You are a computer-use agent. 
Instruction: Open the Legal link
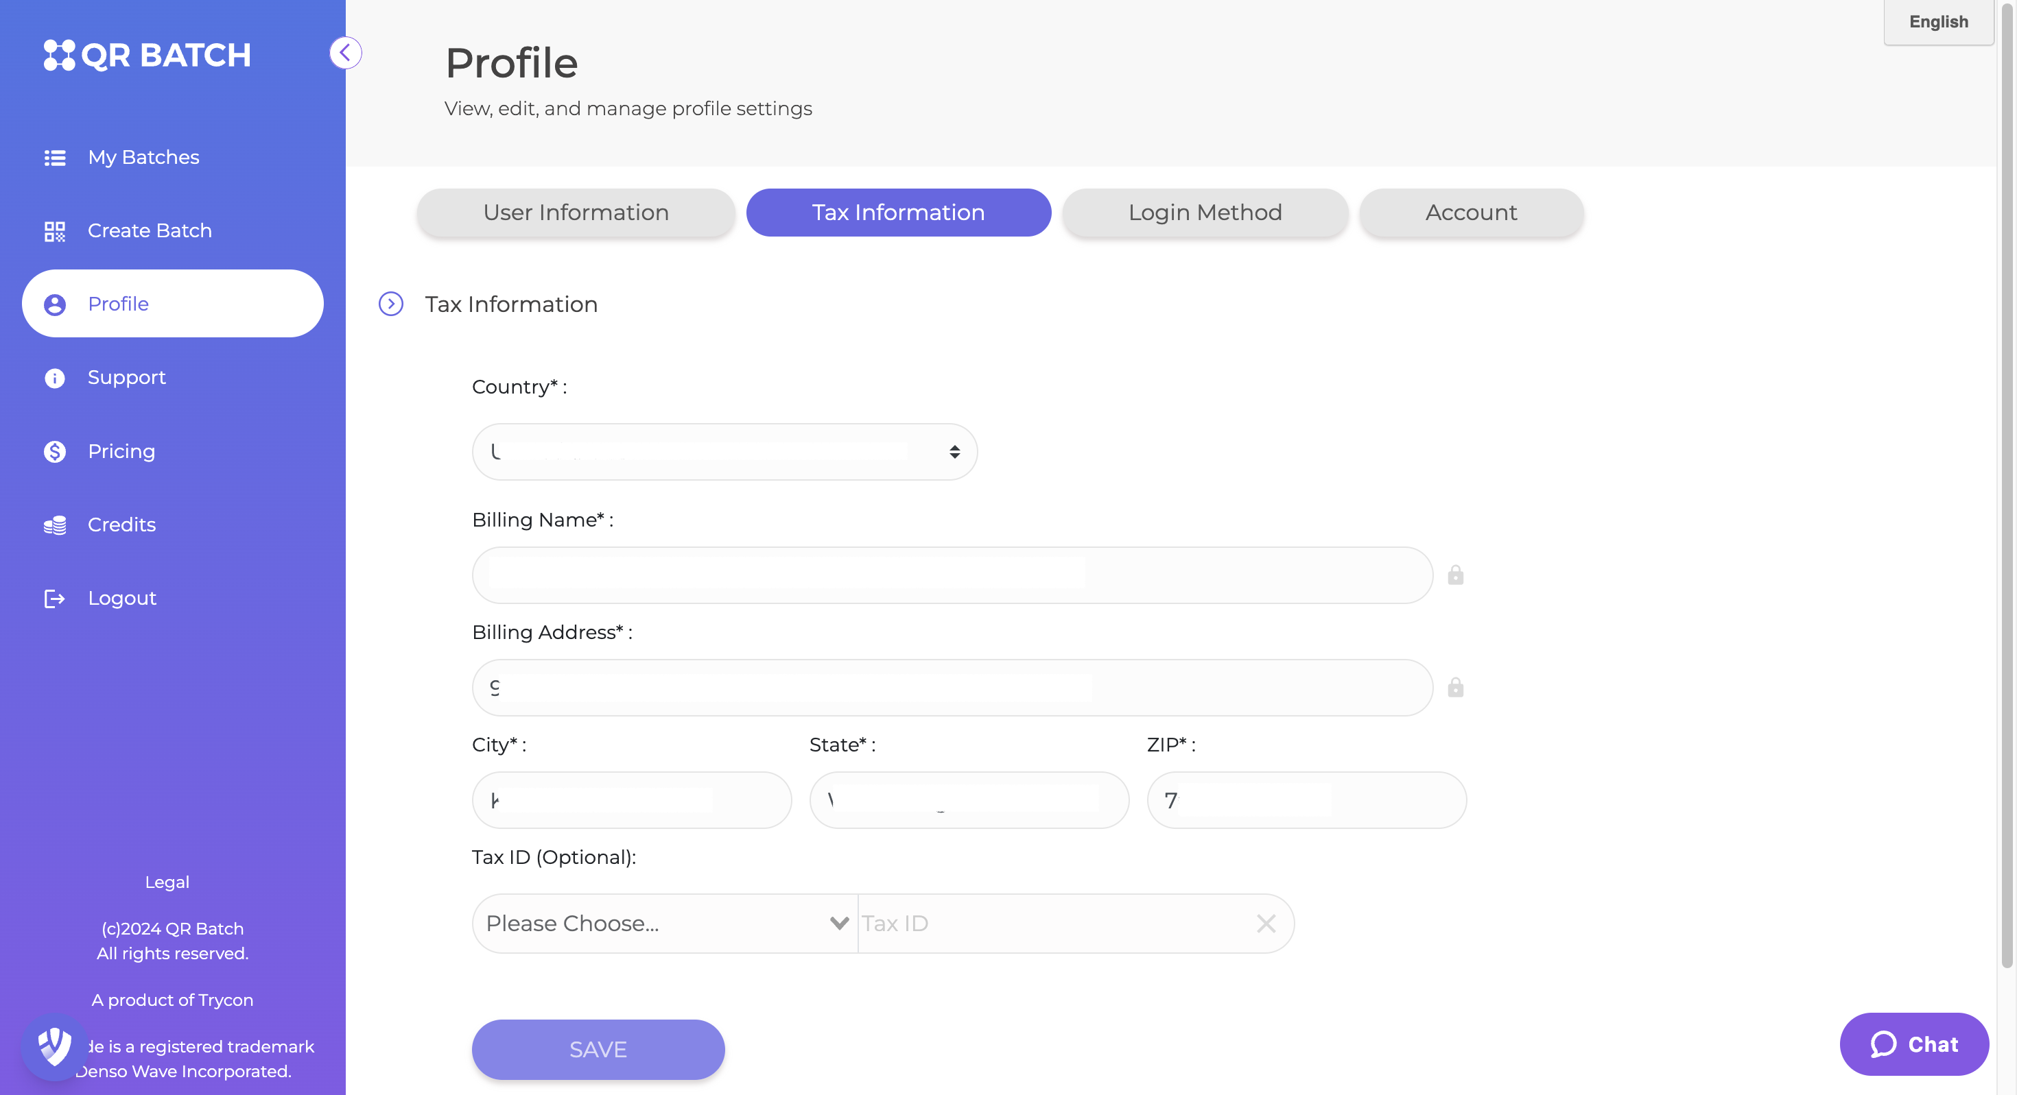point(167,882)
